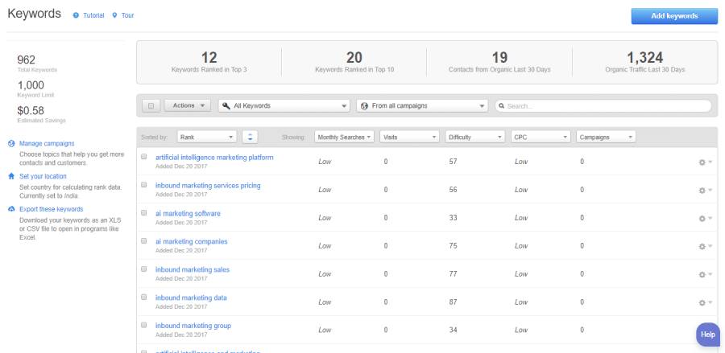Open gear menu for inbound marketing services pricing
Screen dimensions: 725x353
point(705,191)
